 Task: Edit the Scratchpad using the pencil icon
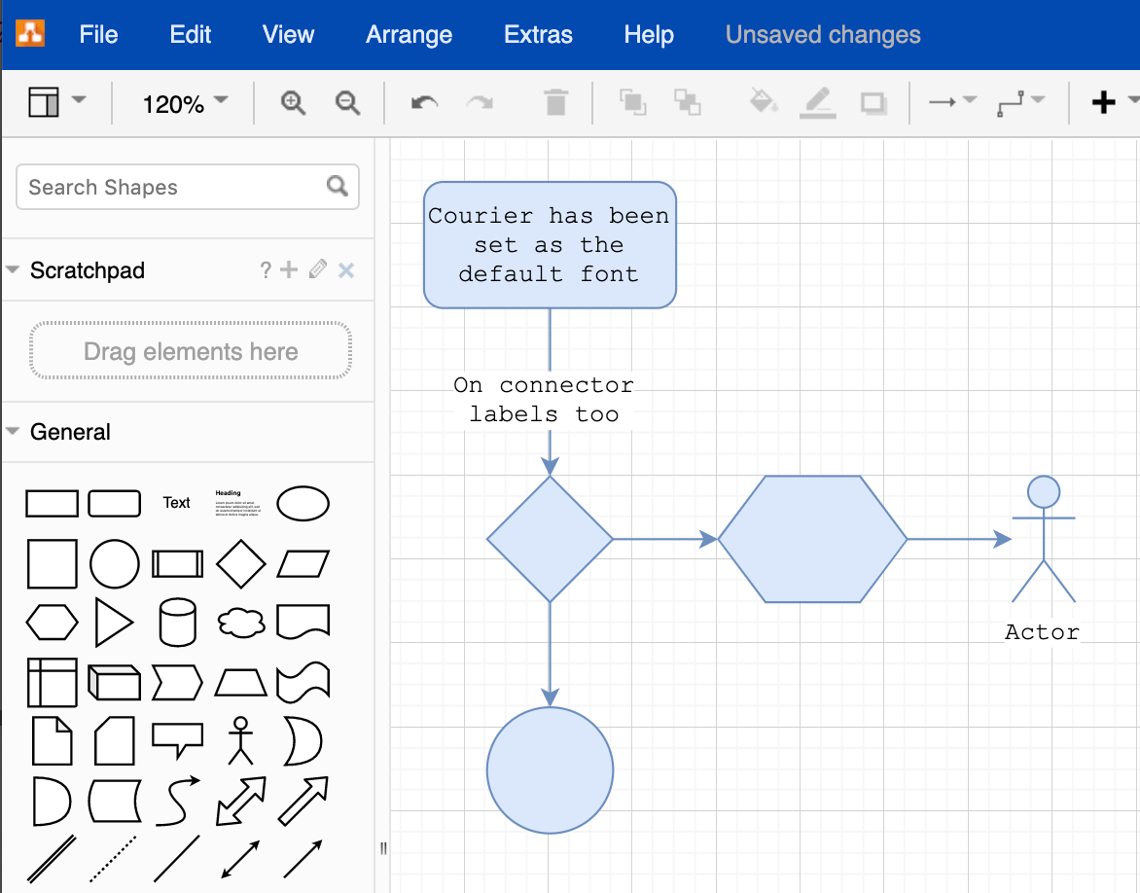316,270
